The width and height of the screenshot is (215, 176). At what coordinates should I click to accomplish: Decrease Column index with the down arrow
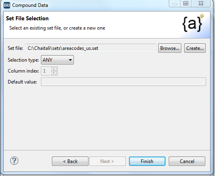point(54,73)
